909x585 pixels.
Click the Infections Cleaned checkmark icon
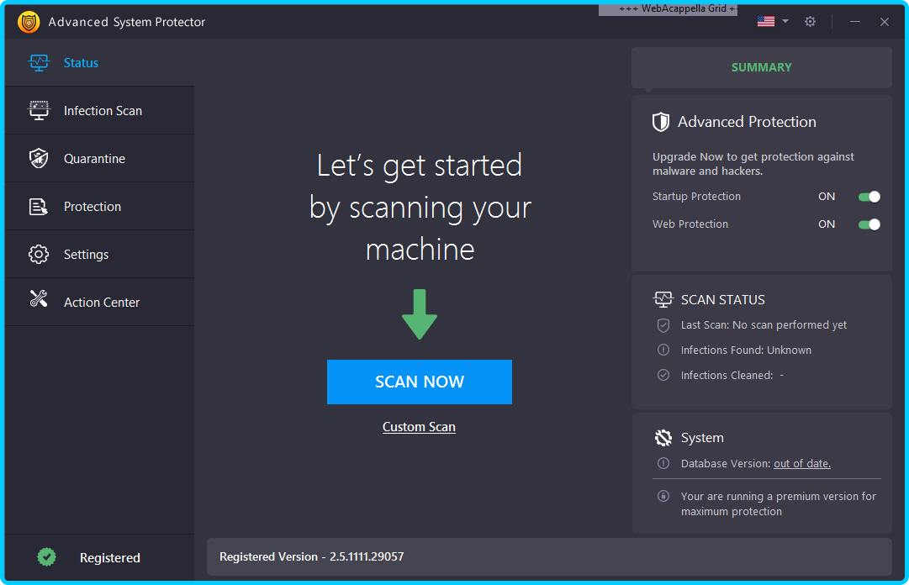[x=663, y=375]
